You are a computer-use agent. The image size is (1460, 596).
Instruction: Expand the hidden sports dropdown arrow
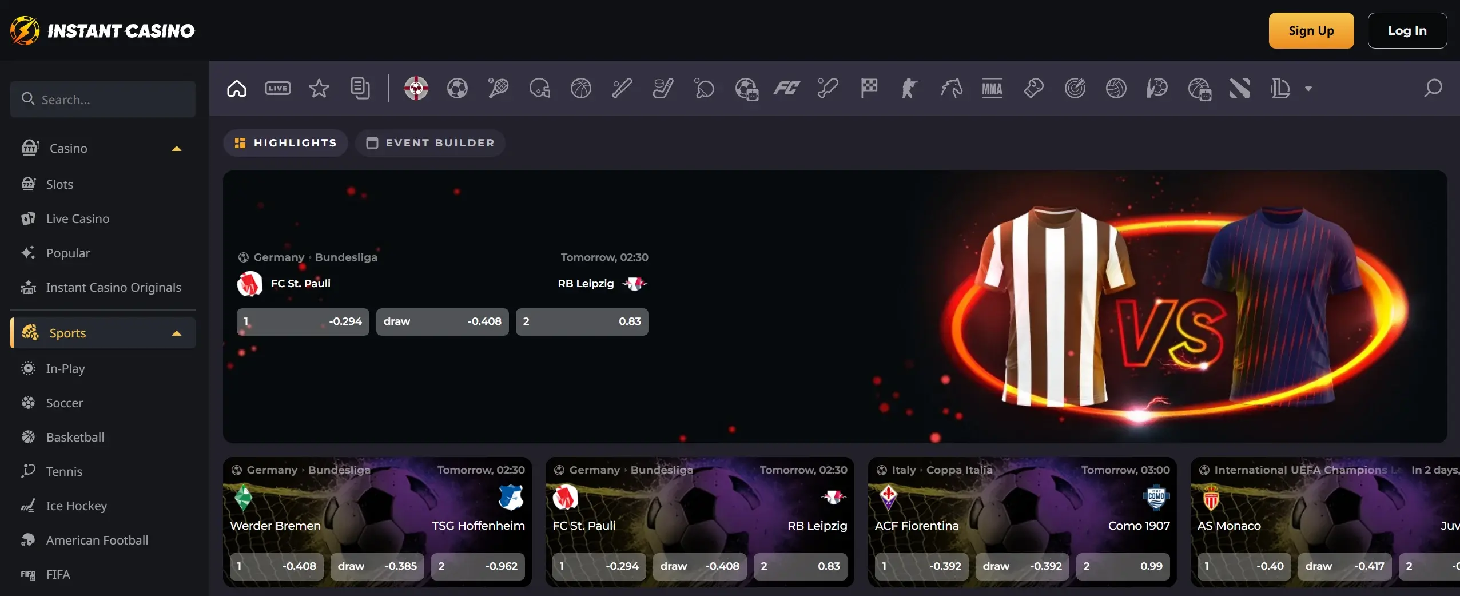click(1307, 89)
